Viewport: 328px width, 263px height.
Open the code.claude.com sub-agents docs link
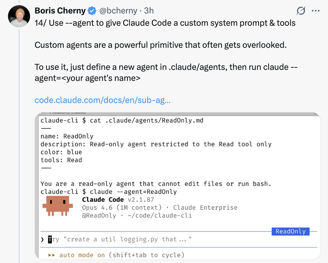[103, 100]
